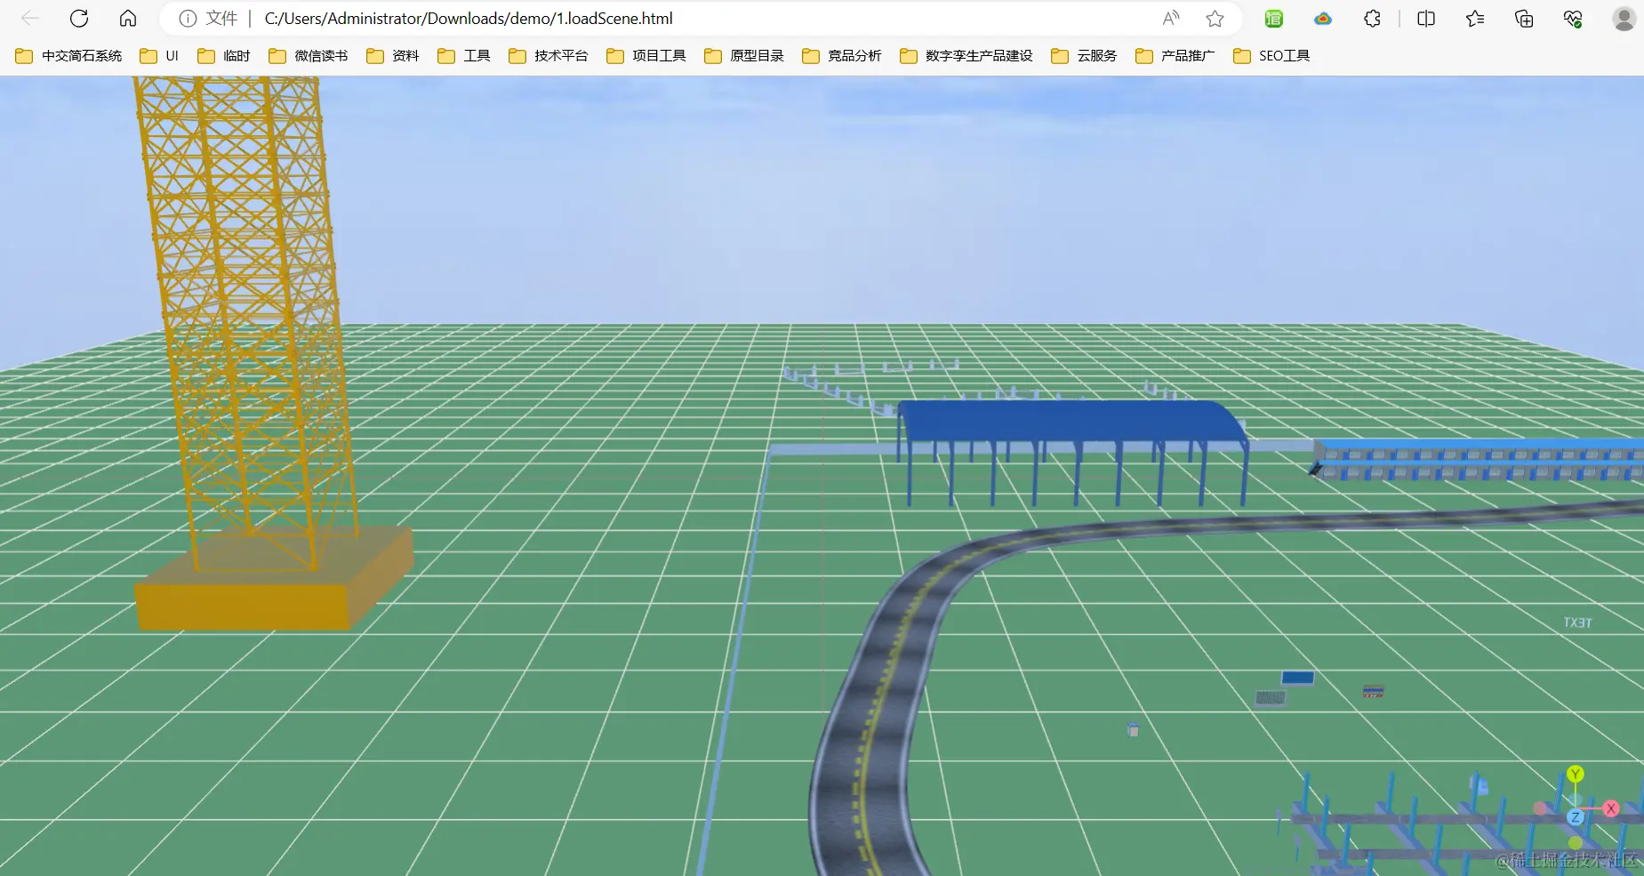Open the green extension icon

pos(1274,19)
